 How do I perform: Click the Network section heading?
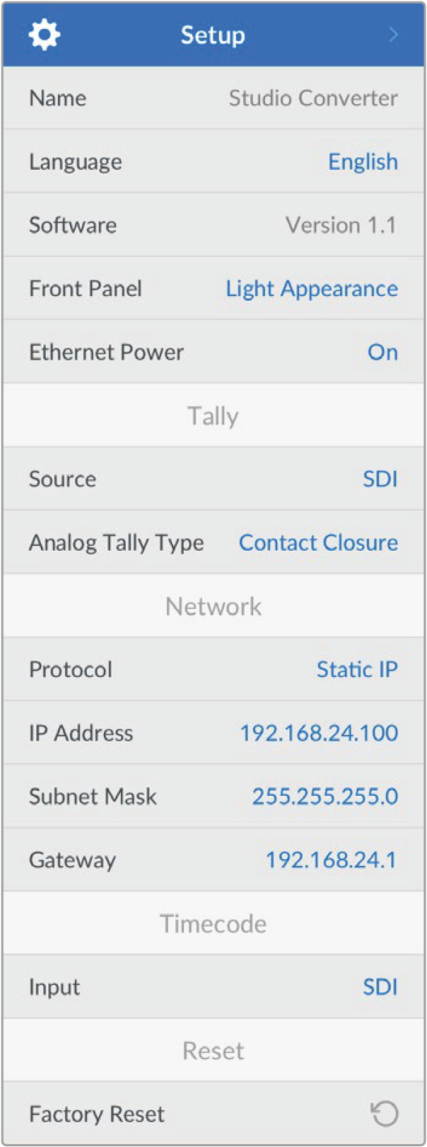click(213, 606)
